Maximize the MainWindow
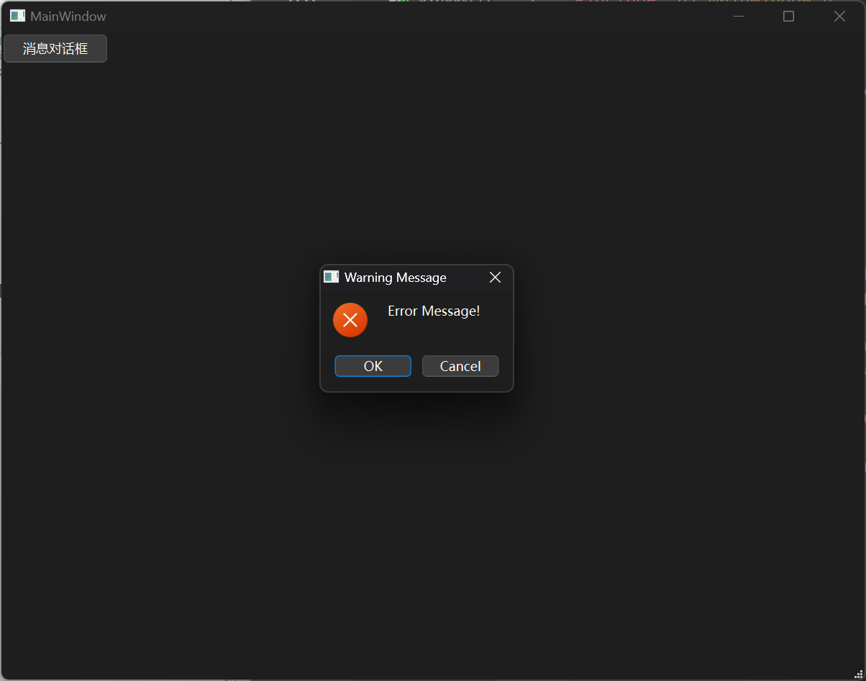This screenshot has height=681, width=866. [x=788, y=16]
